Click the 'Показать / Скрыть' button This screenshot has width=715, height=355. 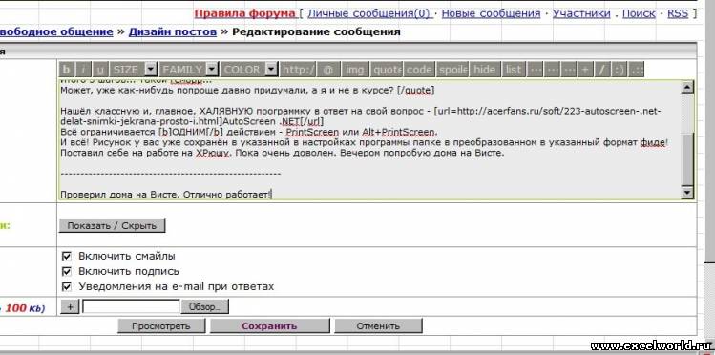(x=112, y=225)
